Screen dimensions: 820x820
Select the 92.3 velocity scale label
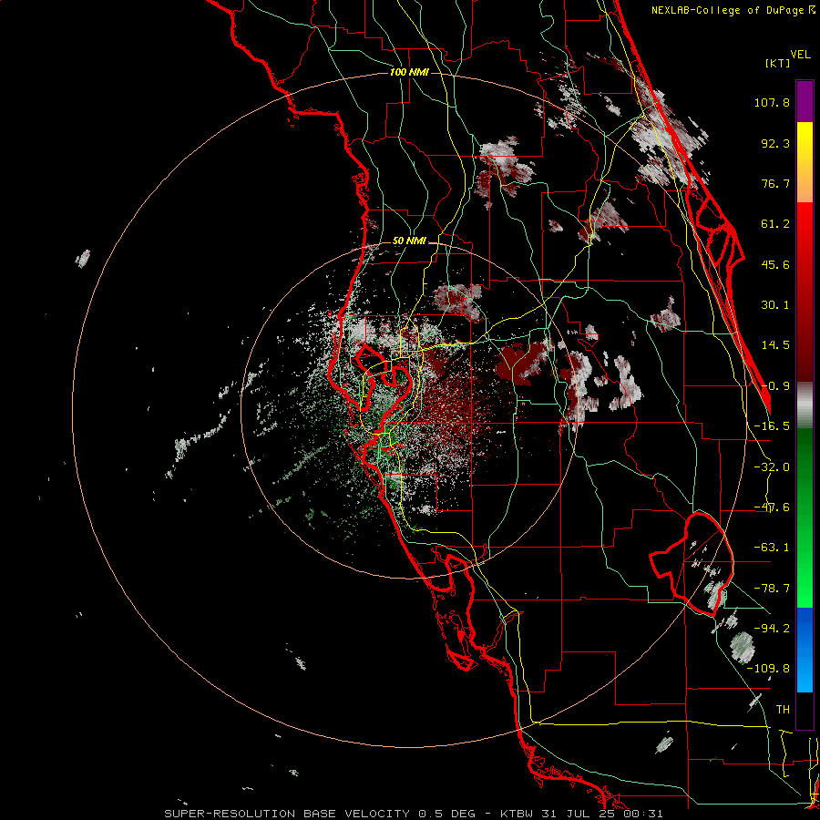(775, 143)
